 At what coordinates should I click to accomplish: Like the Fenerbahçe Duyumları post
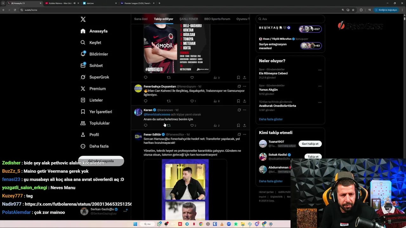pos(192,101)
